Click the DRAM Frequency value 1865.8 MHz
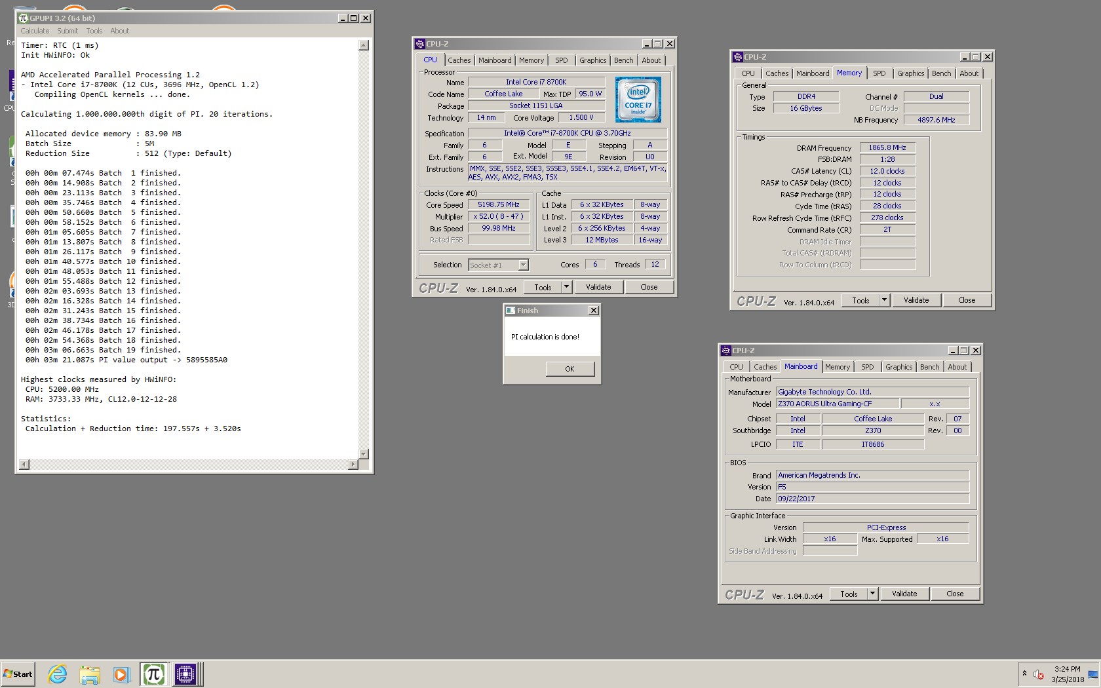This screenshot has width=1101, height=688. click(887, 147)
